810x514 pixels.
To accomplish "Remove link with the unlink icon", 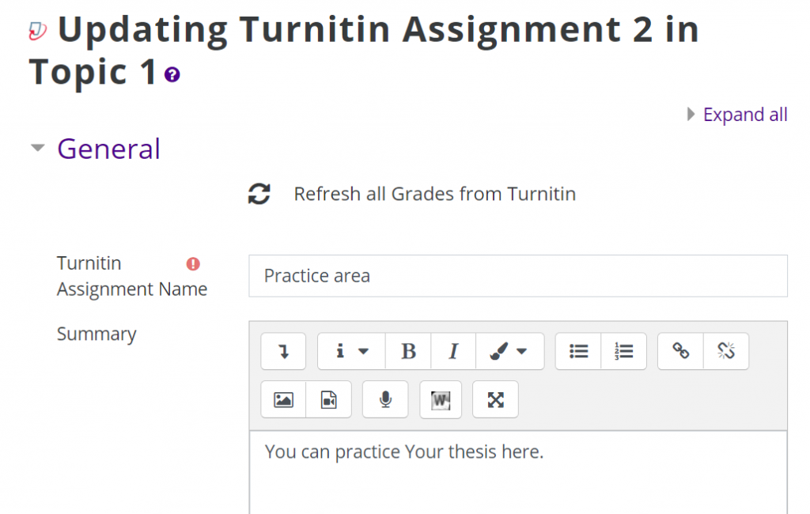I will 725,352.
